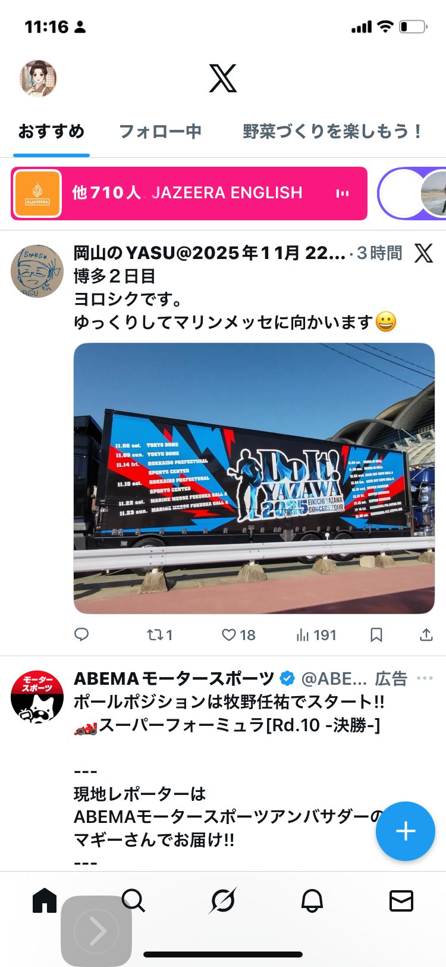Screen dimensions: 446x967
Task: Reply to YASU's Hakata post
Action: tap(81, 635)
